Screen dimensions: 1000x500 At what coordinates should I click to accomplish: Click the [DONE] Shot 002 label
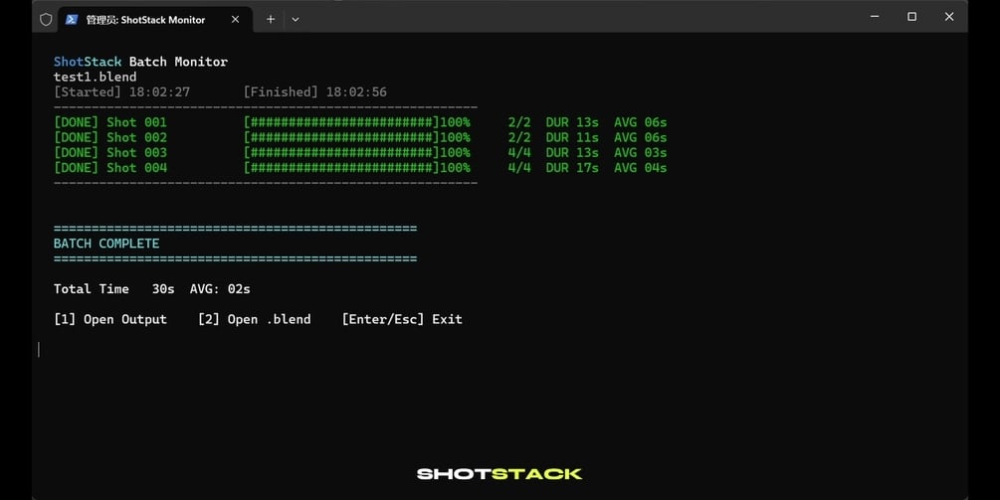click(x=110, y=137)
